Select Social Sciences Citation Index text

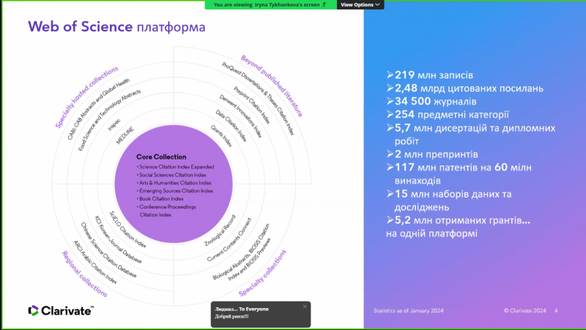173,175
